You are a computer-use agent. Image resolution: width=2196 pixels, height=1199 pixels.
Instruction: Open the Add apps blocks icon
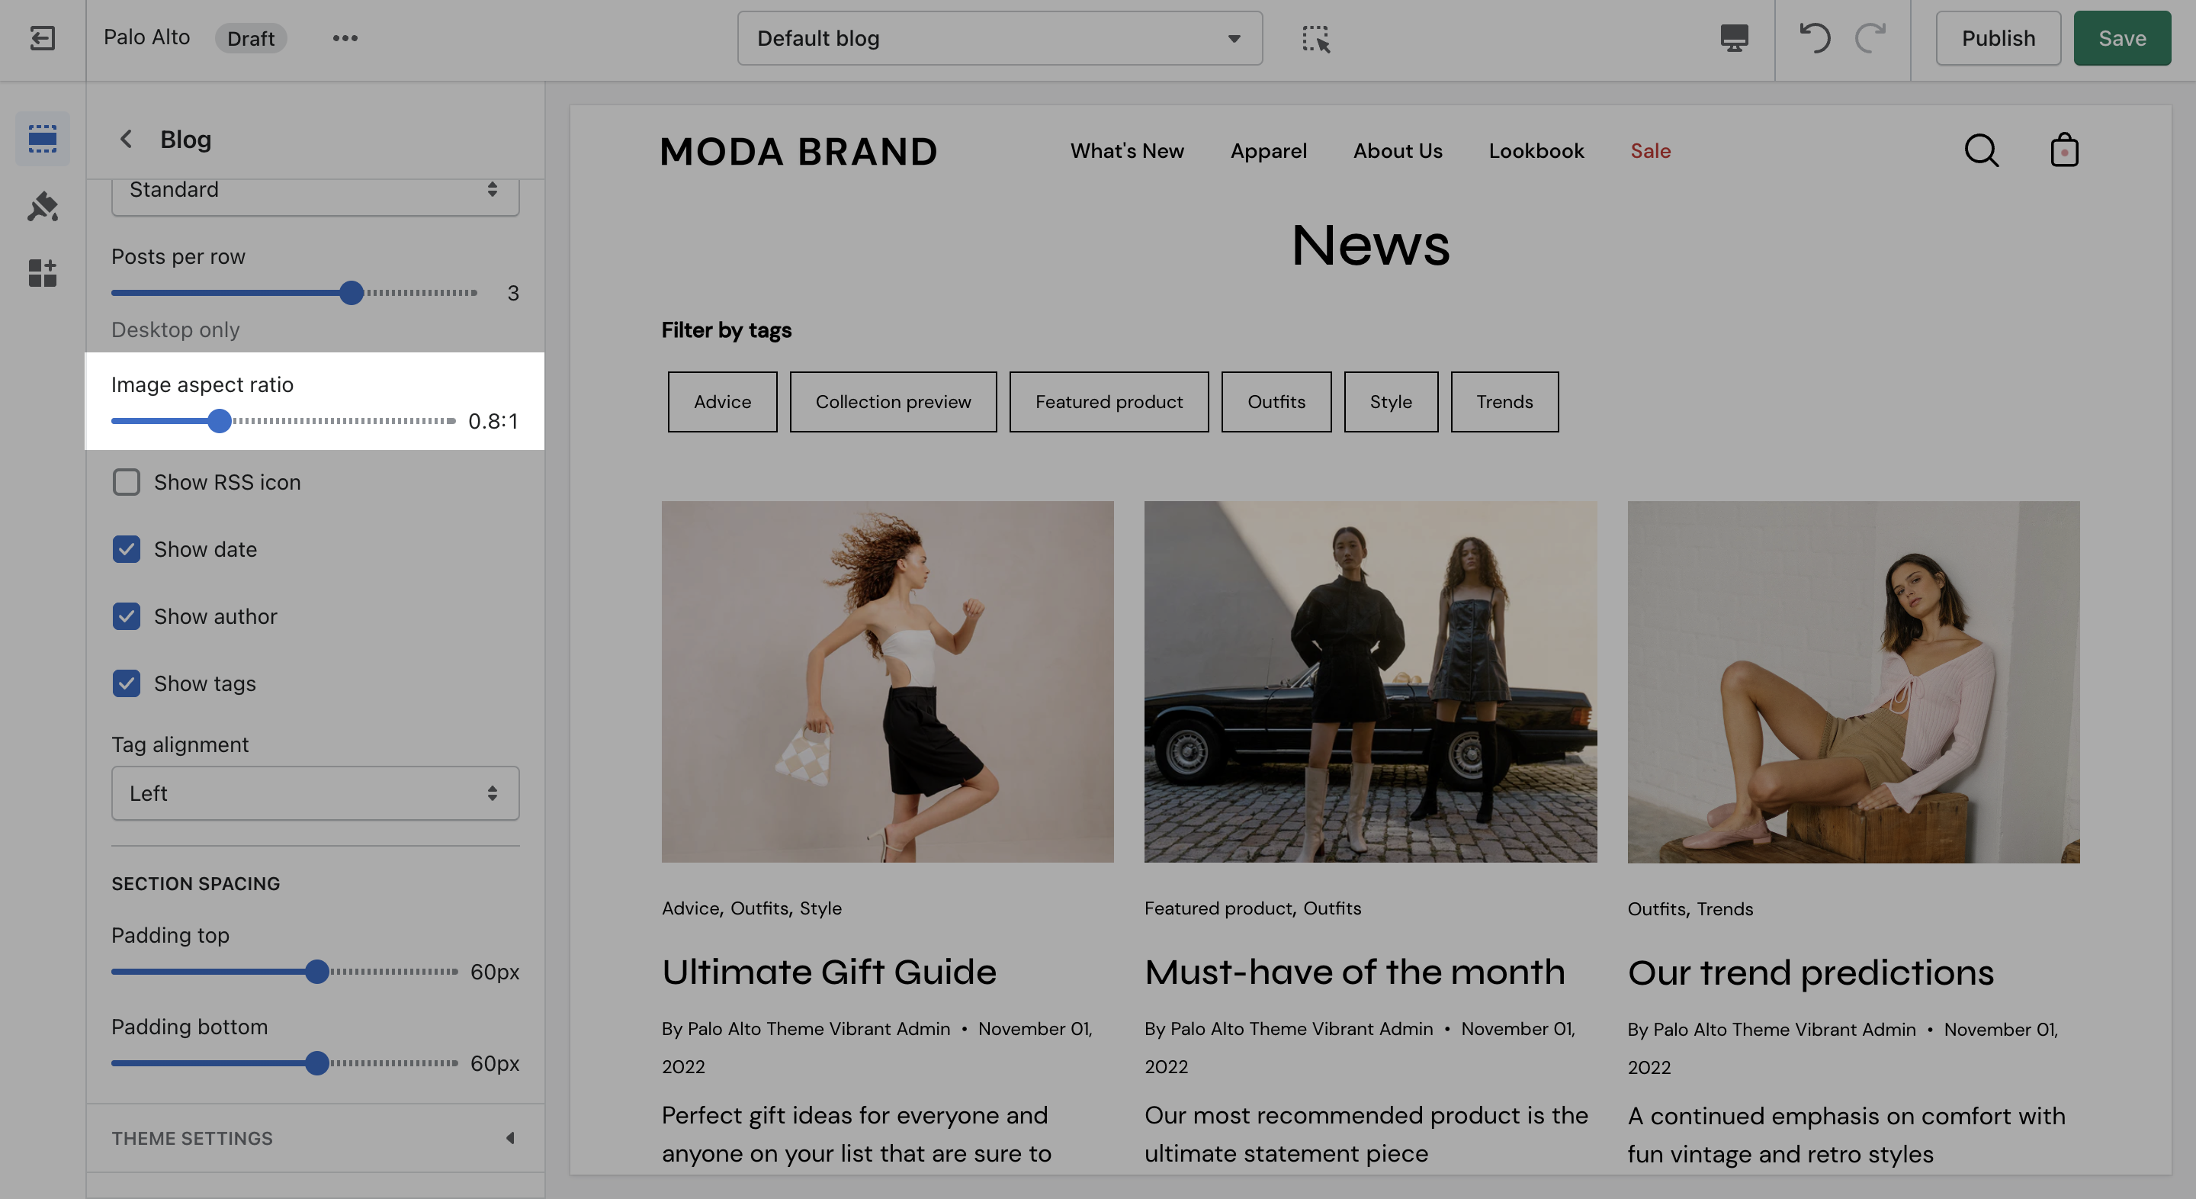tap(42, 273)
